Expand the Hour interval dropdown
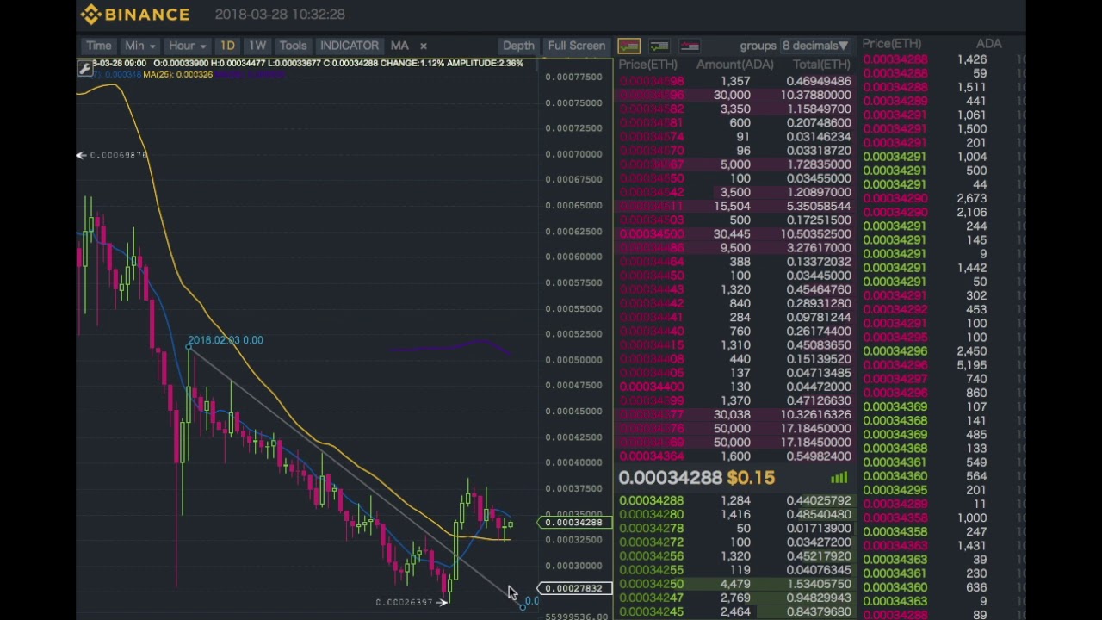 [187, 46]
